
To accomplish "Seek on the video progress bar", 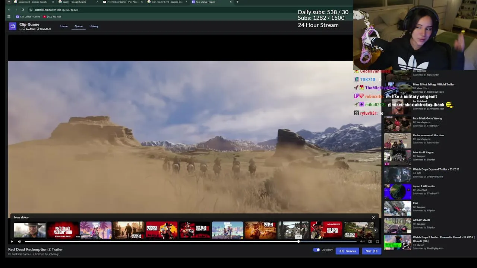I will pos(191,242).
